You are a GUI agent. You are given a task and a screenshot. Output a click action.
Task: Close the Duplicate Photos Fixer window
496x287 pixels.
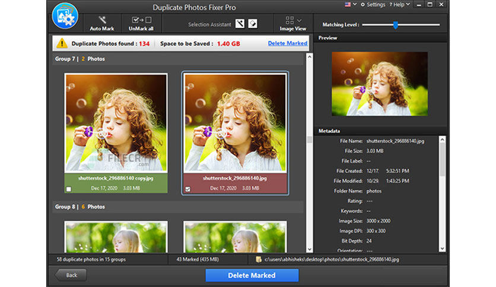(x=441, y=5)
